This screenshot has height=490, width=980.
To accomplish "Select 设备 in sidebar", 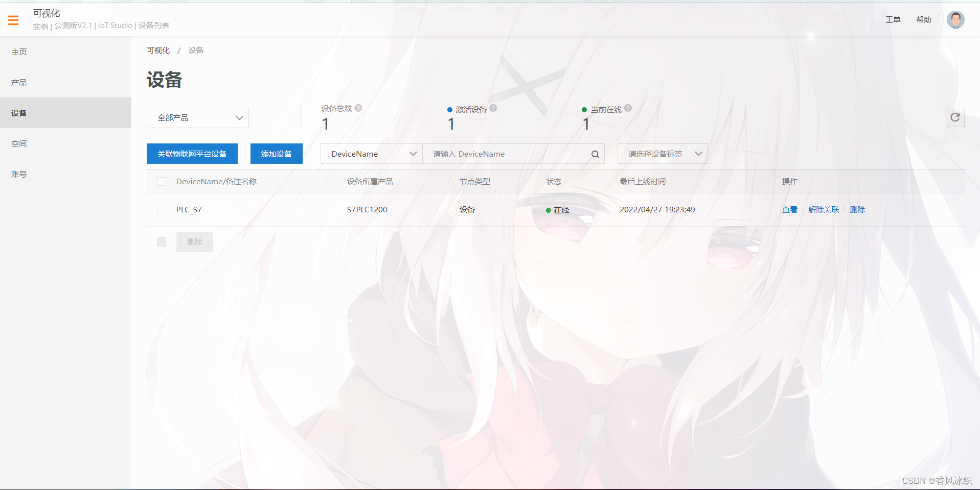I will [65, 113].
